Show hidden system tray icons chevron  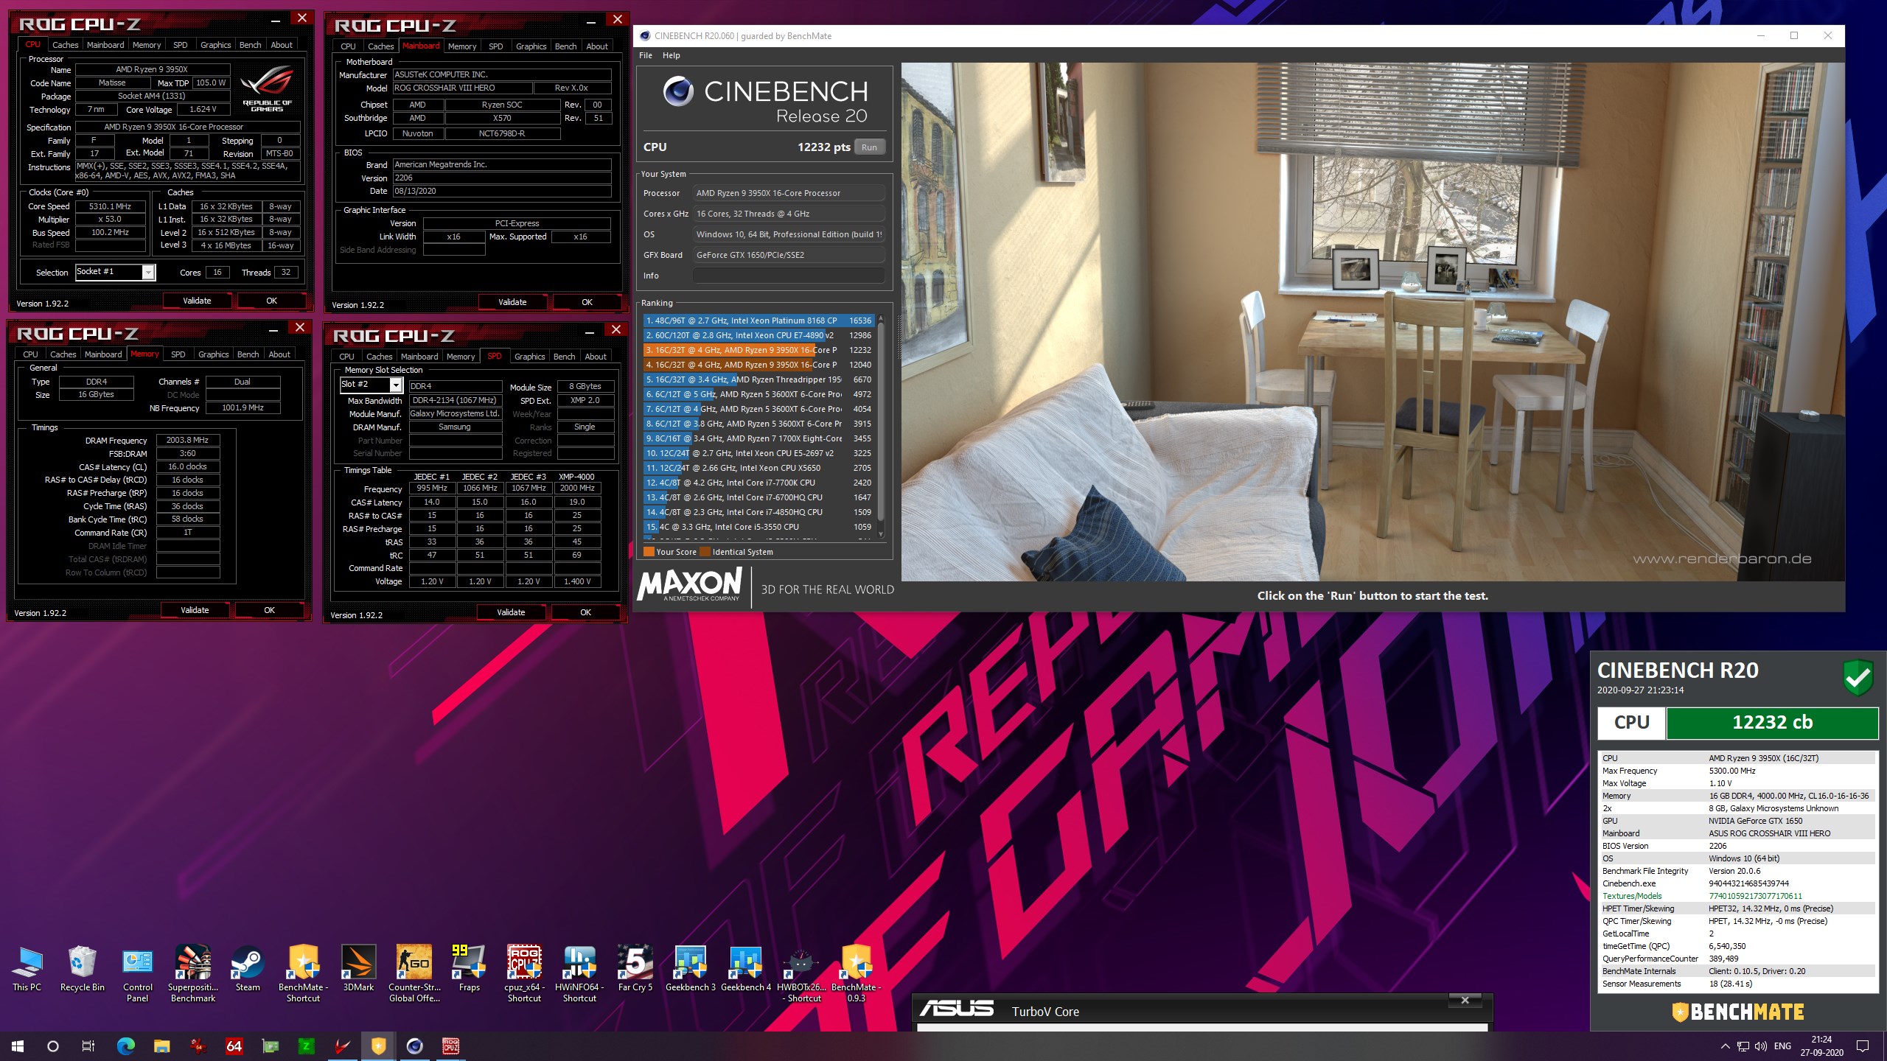[1725, 1046]
